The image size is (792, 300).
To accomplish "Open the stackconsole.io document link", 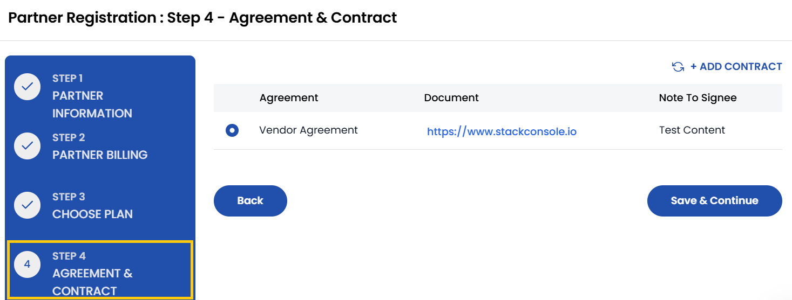I will coord(502,131).
